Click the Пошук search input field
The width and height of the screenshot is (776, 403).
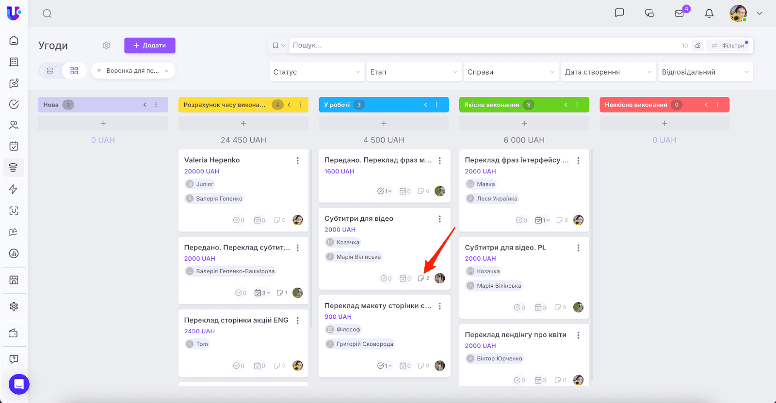coord(485,46)
